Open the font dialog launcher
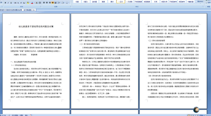 click(41, 6)
